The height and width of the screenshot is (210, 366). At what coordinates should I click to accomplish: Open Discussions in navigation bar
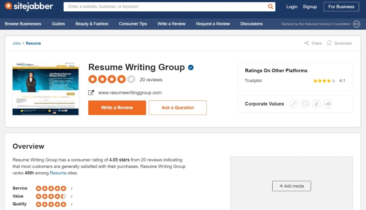point(251,24)
